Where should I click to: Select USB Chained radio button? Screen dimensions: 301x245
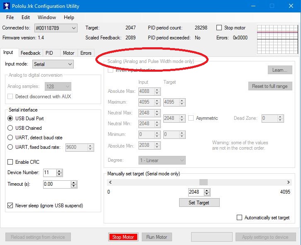click(10, 128)
